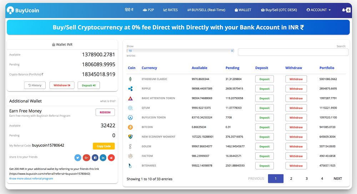Withdraw Qtum
The height and width of the screenshot is (194, 357).
point(296,108)
